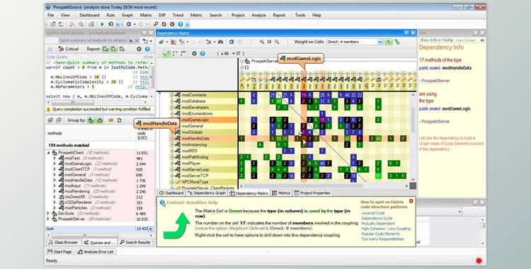Navigate back with the blue arrow icon
This screenshot has width=531, height=269.
point(129,24)
